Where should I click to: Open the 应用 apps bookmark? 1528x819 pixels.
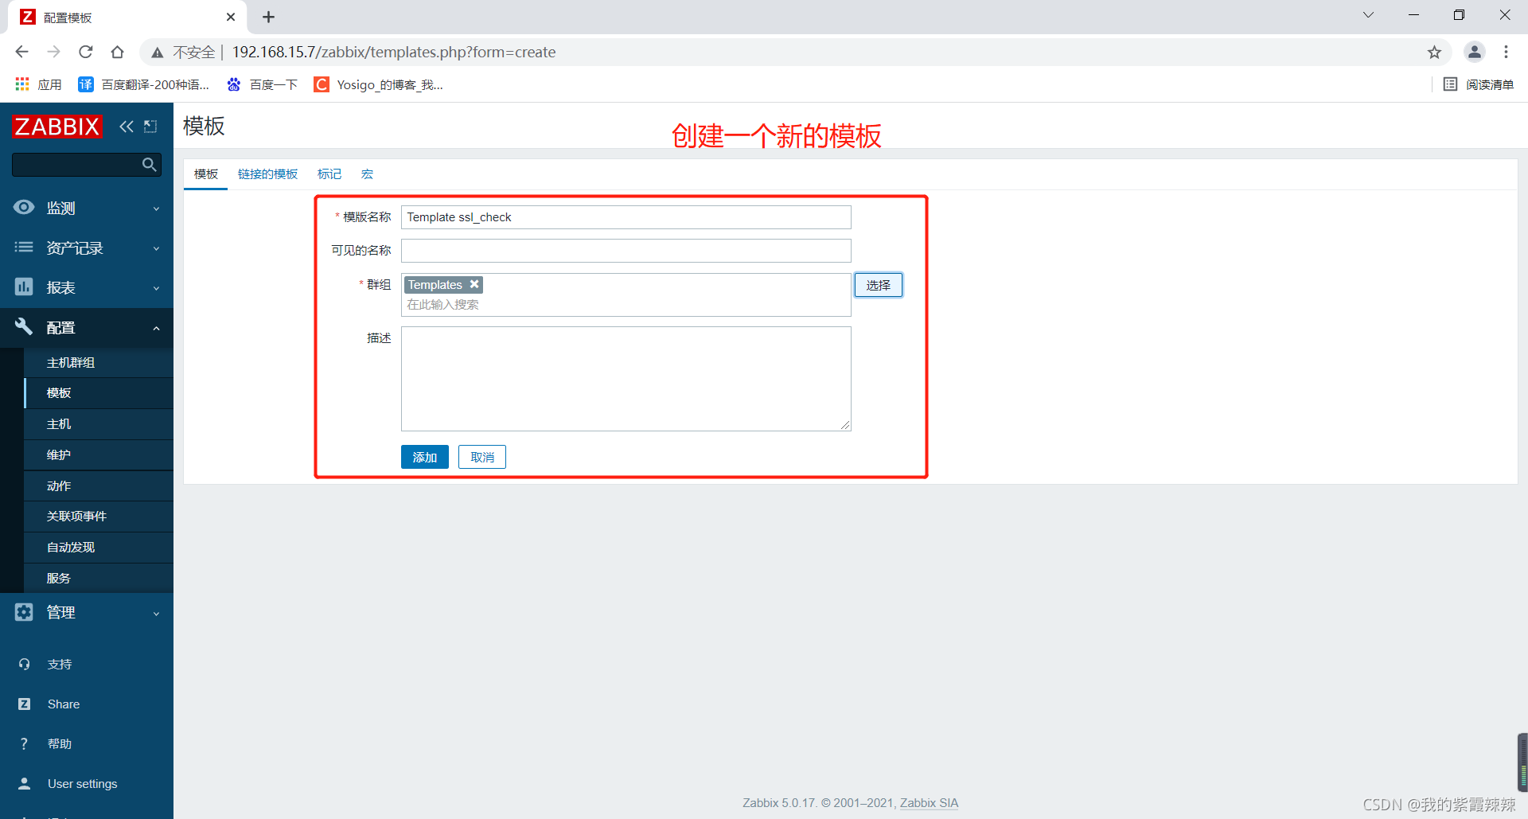38,84
